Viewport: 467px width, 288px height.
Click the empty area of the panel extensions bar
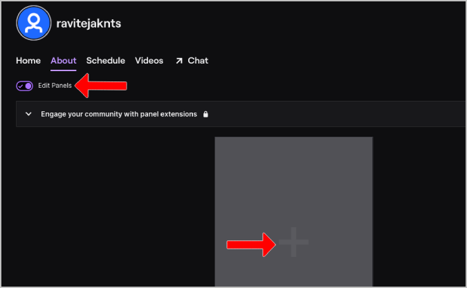[336, 114]
